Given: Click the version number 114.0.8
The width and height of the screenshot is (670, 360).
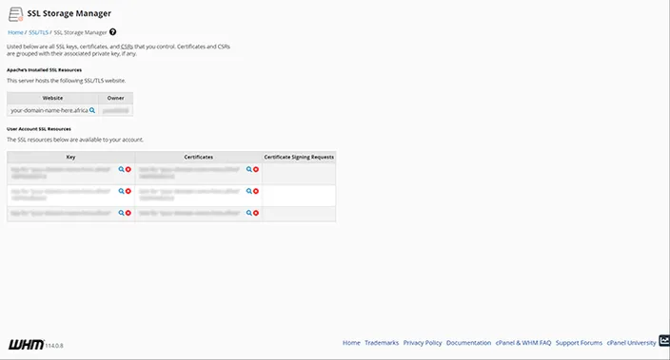Looking at the screenshot, I should pyautogui.click(x=54, y=346).
